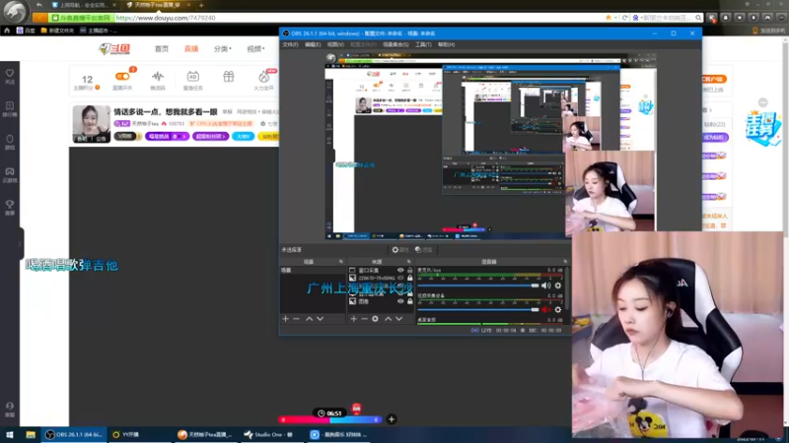Move the scene up in OBS
Screen dimensions: 789x443
[x=309, y=319]
